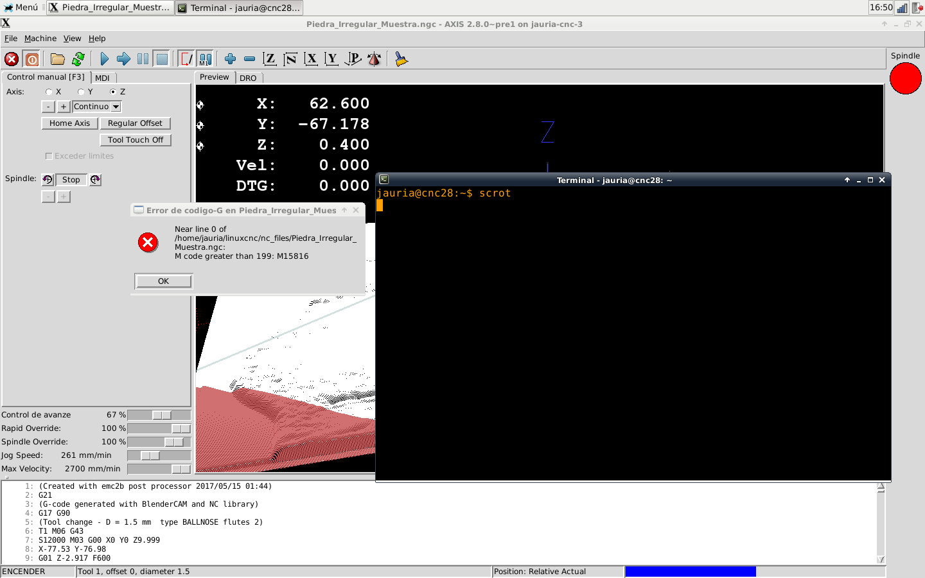Screen dimensions: 925x578
Task: Run the program with the play icon
Action: 104,59
